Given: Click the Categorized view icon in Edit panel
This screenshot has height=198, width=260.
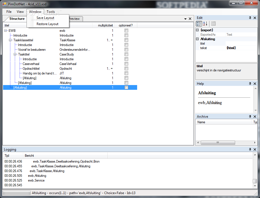Looking at the screenshot, I should [199, 24].
